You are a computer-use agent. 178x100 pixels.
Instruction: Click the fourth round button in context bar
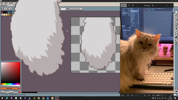78,9
